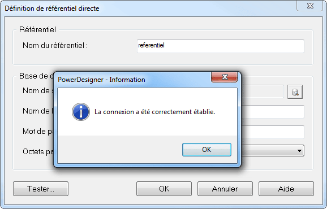Click the password field beside popup
Image resolution: width=327 pixels, height=209 pixels.
pos(273,132)
